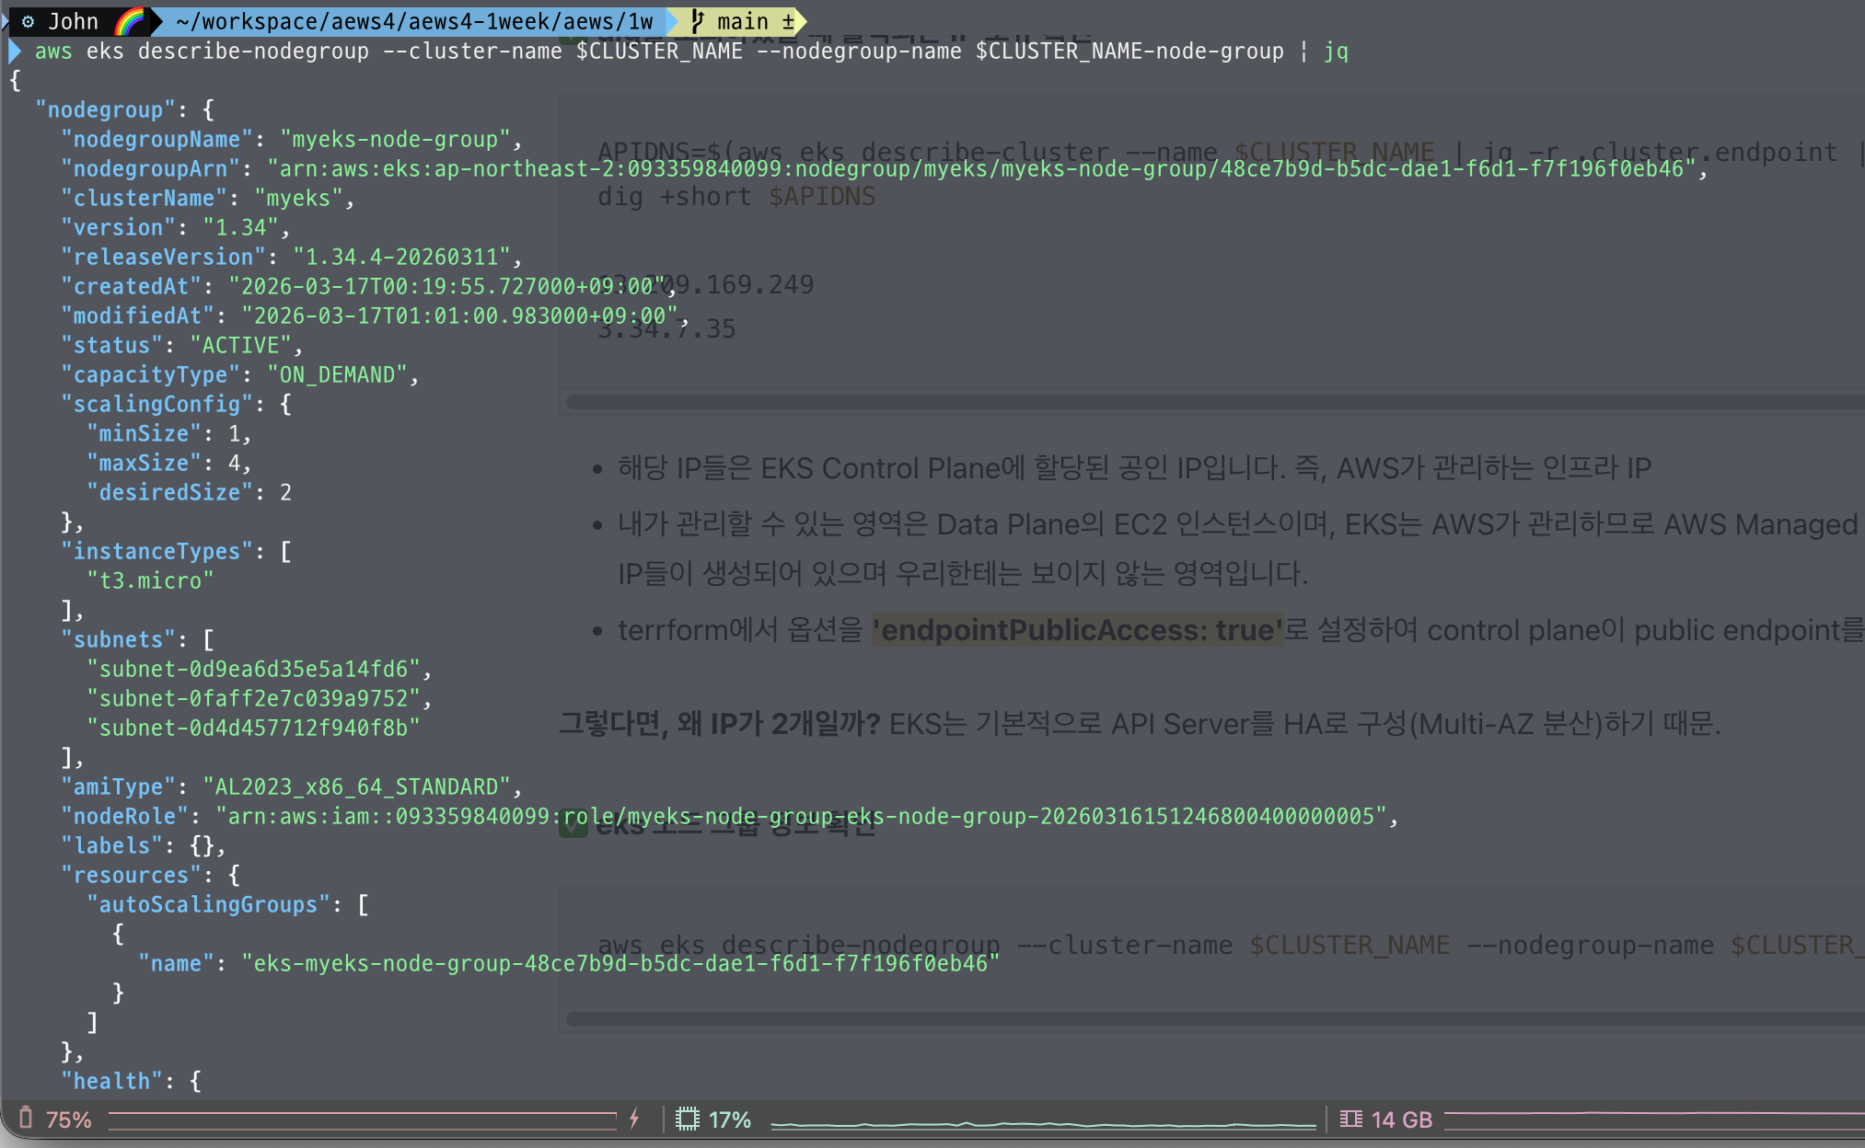Click the battery icon showing 75%
Screen dimensions: 1865x1148
click(26, 1119)
